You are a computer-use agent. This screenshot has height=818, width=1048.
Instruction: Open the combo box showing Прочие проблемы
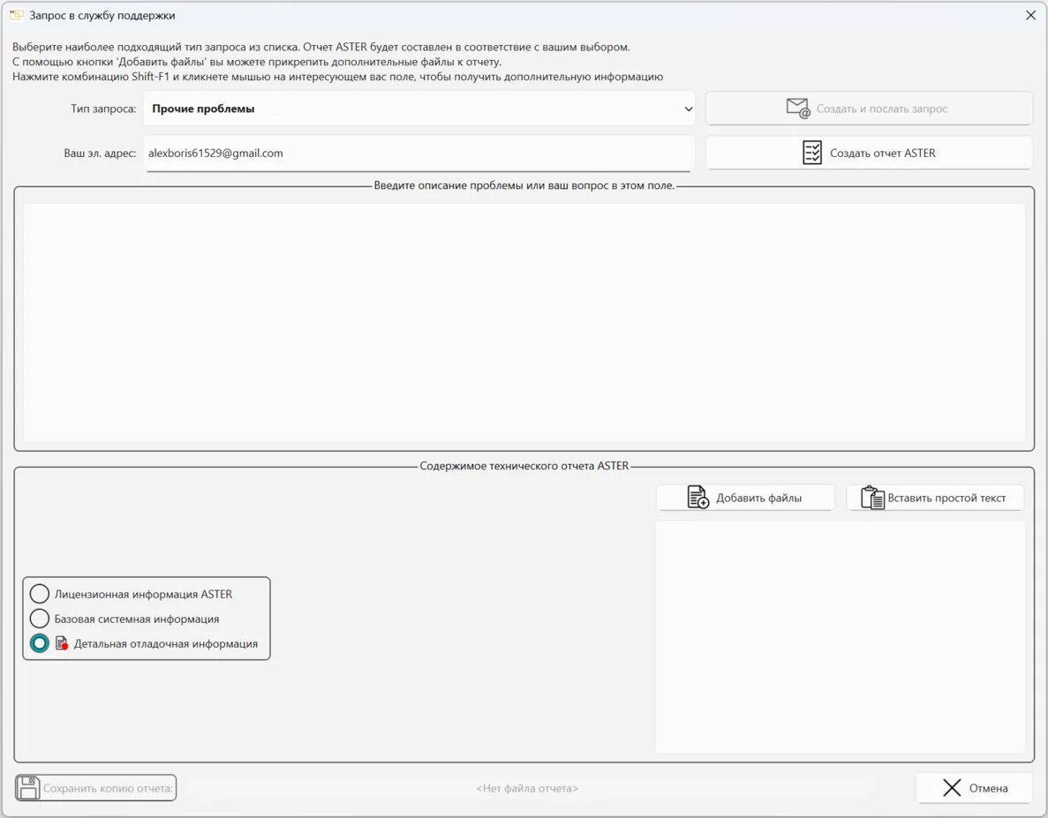point(415,109)
